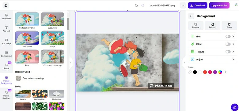Enable the Filter switch
This screenshot has height=111, width=239.
click(x=228, y=44)
